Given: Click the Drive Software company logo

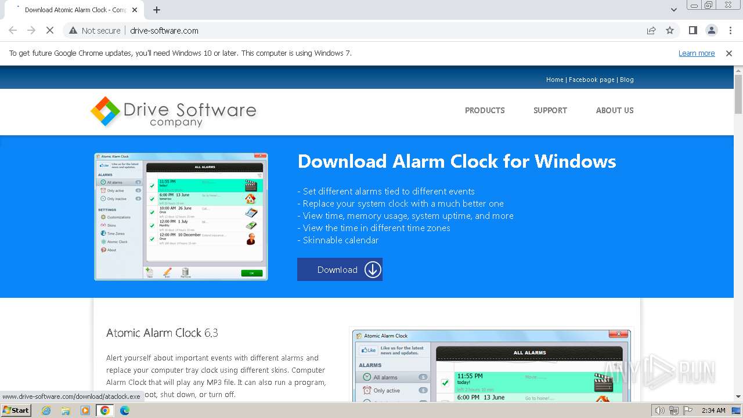Looking at the screenshot, I should pyautogui.click(x=174, y=111).
